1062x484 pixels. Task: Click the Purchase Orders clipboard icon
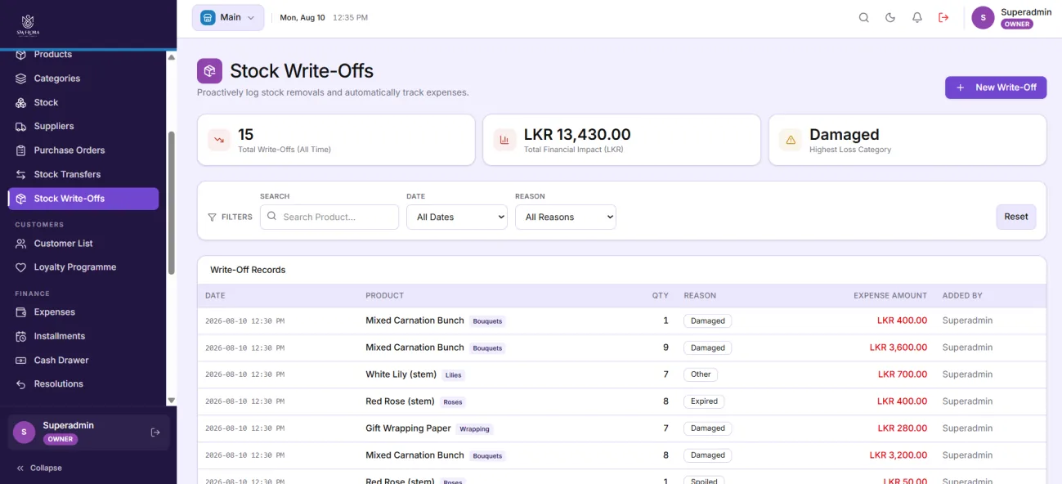[x=21, y=150]
